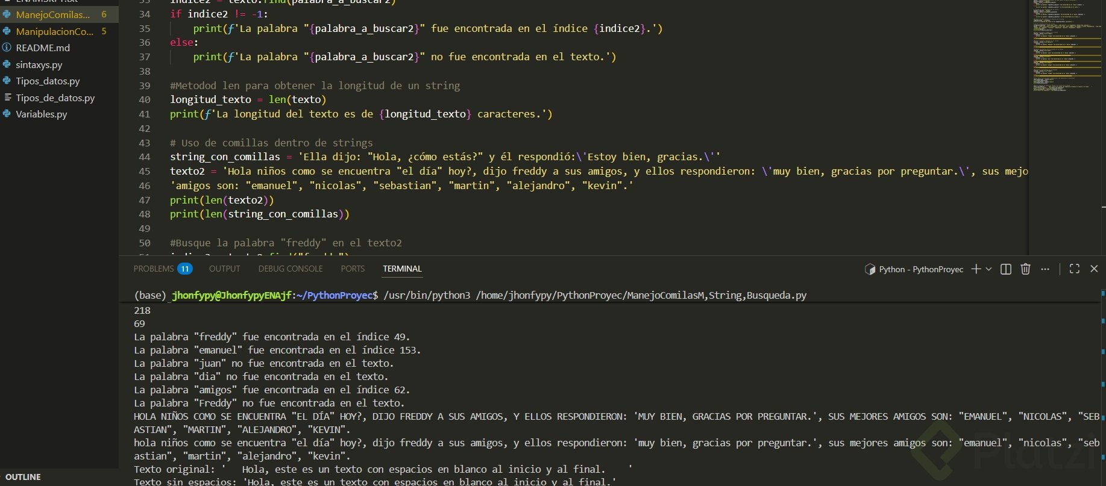
Task: Click the Python terminal icon in panel header
Action: (x=870, y=269)
